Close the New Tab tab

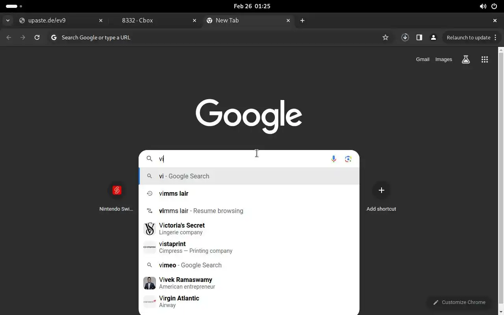coord(288,20)
